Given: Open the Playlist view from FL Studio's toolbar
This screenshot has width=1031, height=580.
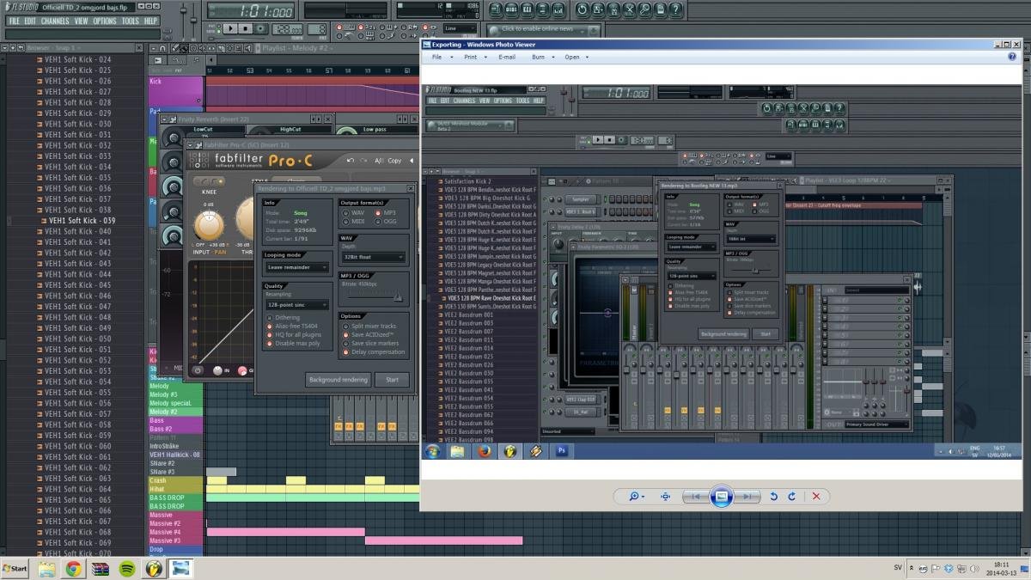Looking at the screenshot, I should tap(496, 9).
